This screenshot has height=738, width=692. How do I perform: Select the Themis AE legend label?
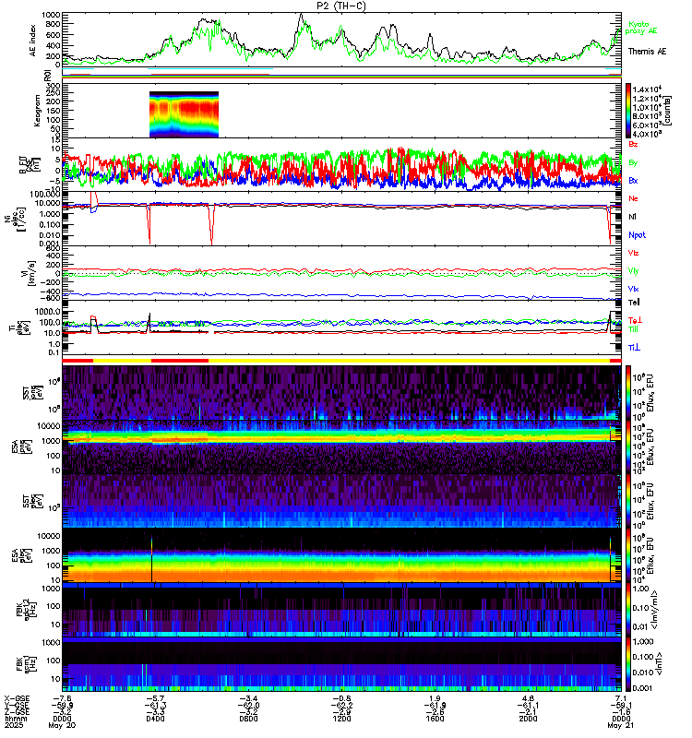click(648, 52)
